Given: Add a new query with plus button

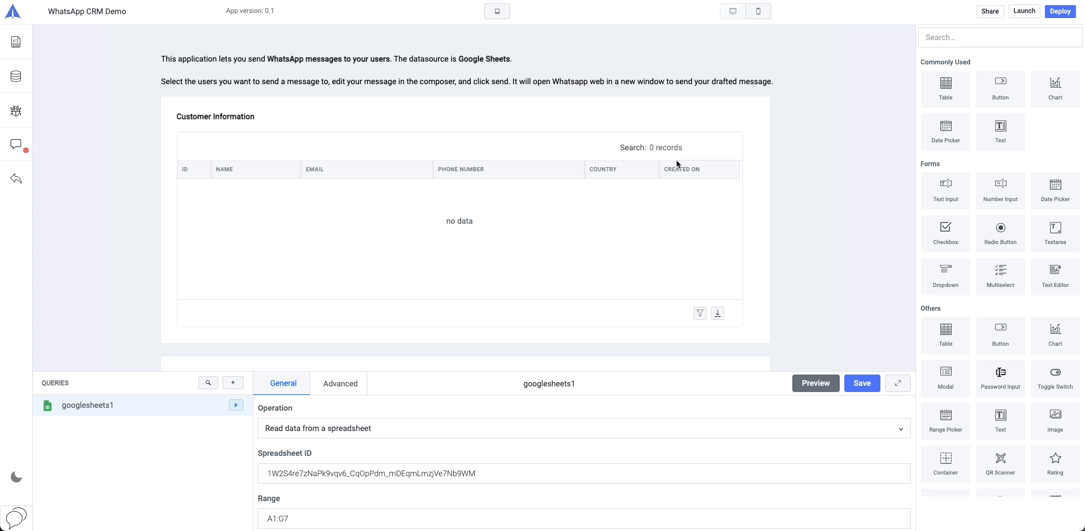Looking at the screenshot, I should pos(233,383).
